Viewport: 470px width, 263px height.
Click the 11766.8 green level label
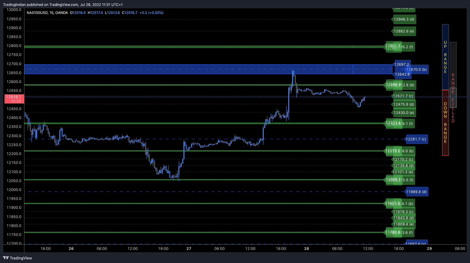click(393, 232)
